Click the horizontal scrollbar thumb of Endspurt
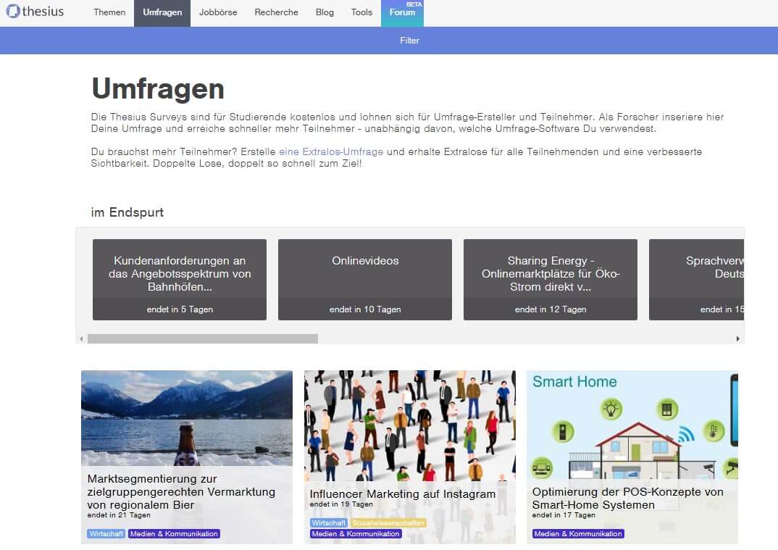The height and width of the screenshot is (550, 778). [x=202, y=339]
